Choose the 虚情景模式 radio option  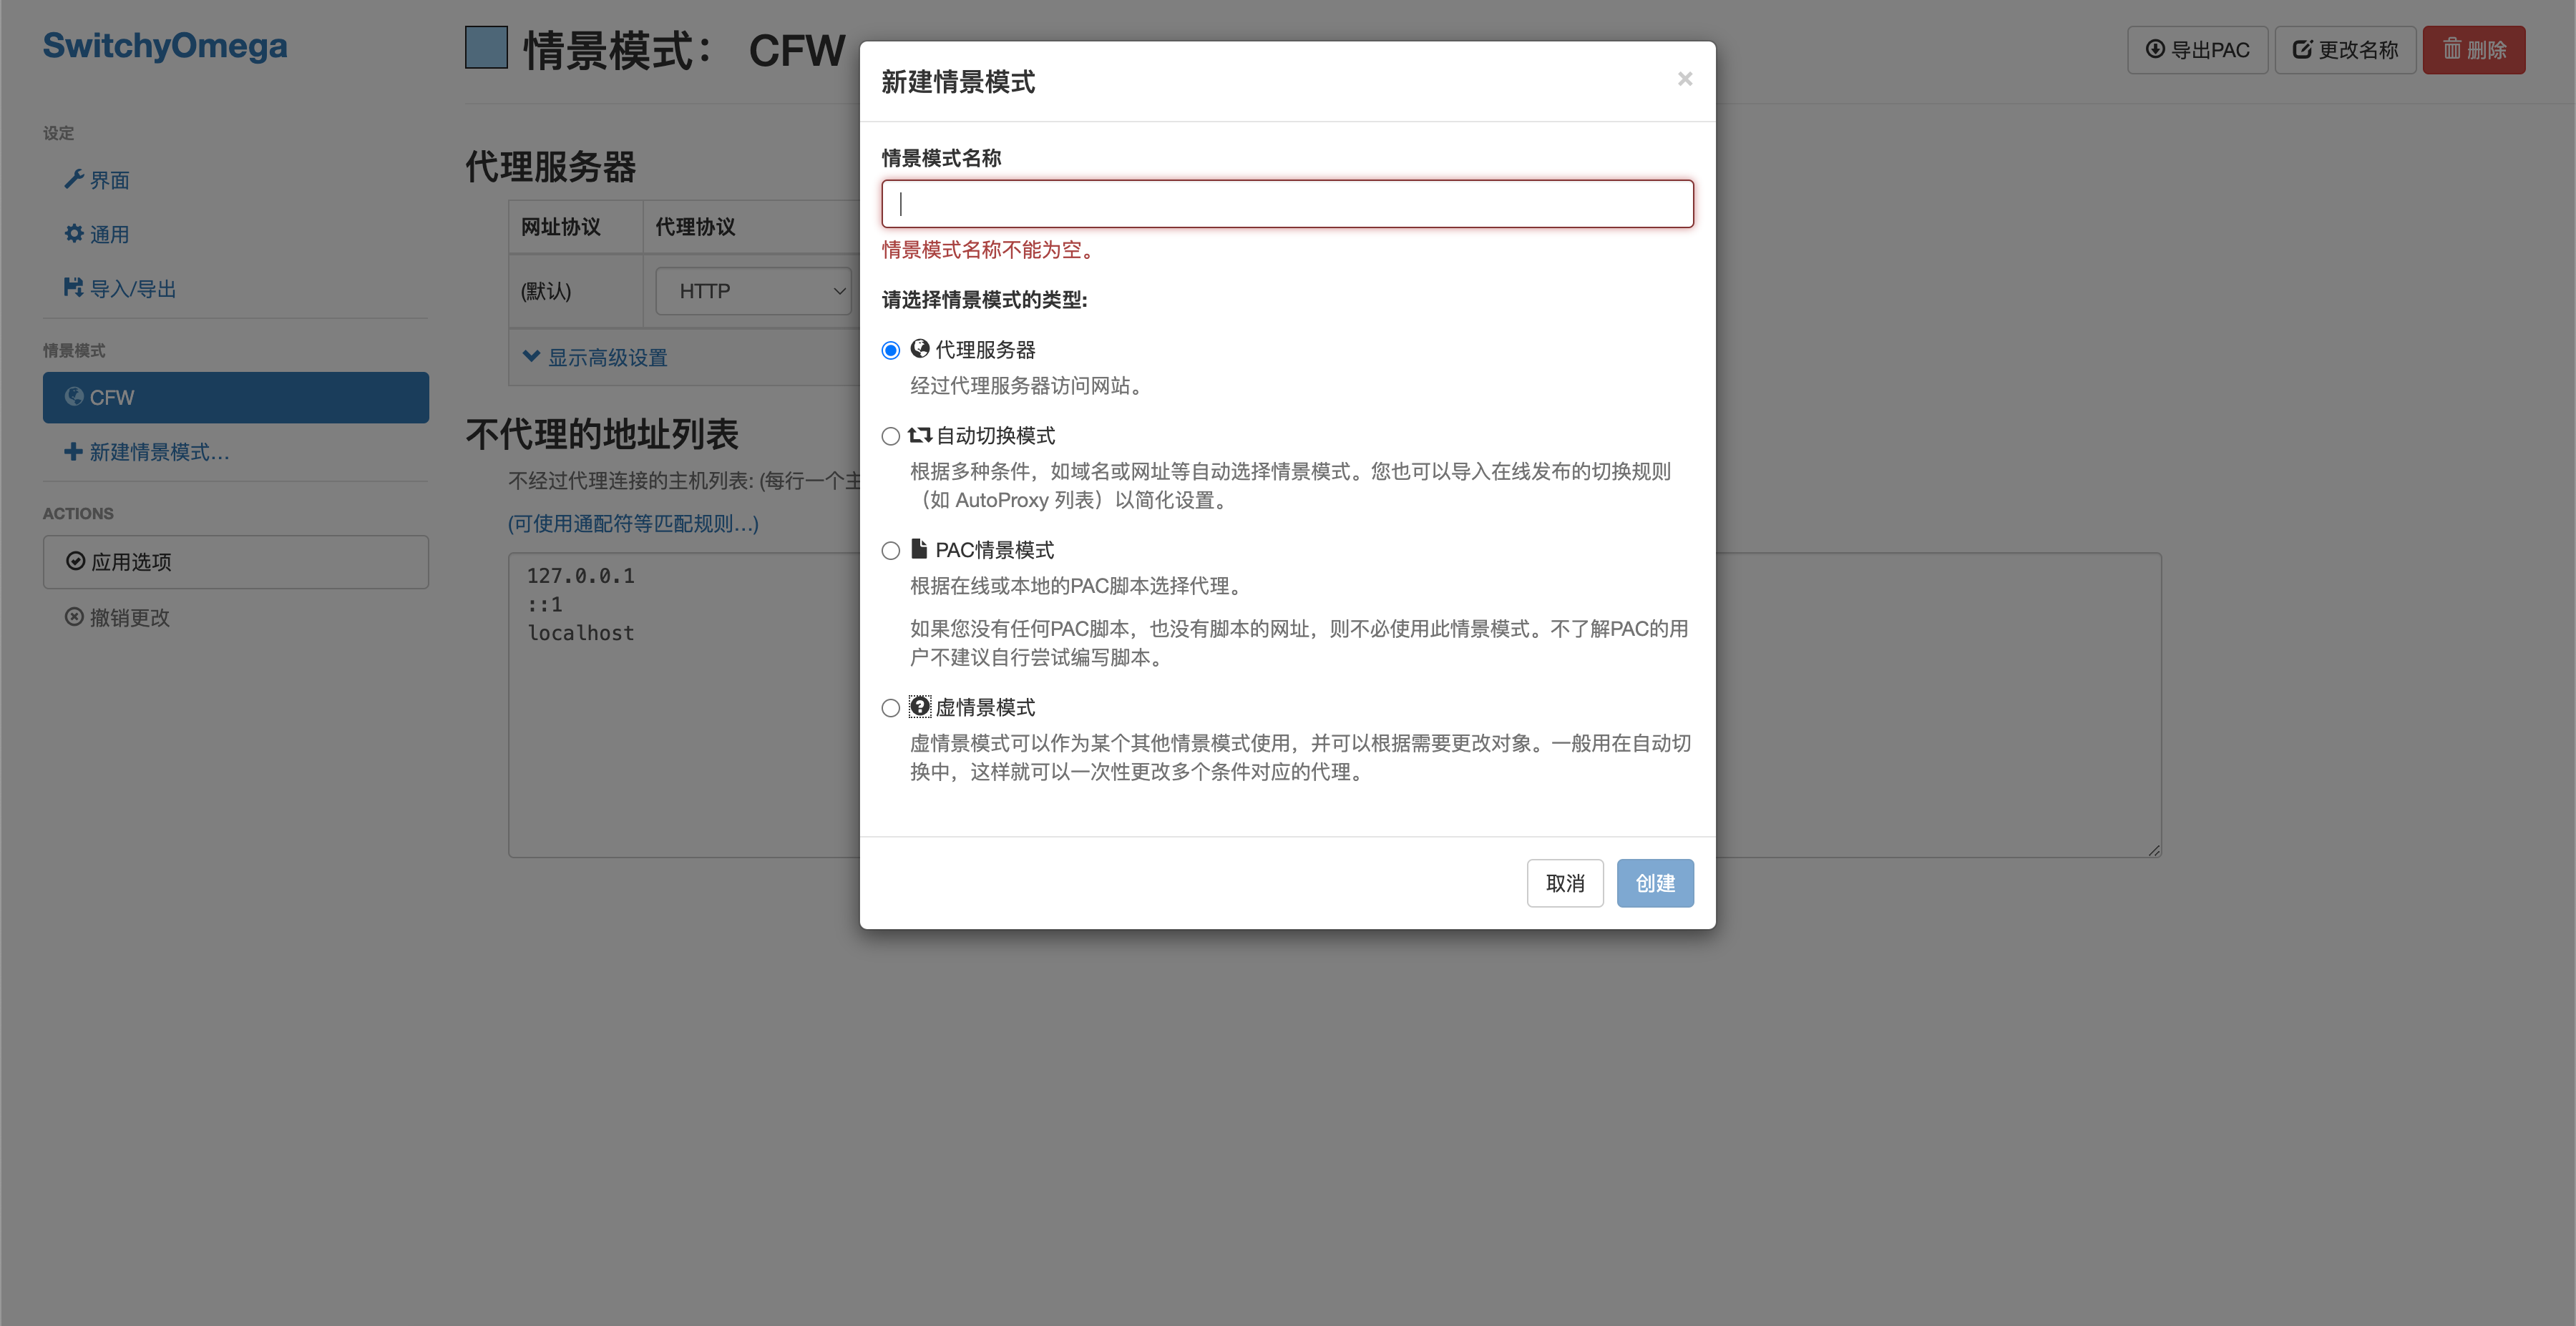coord(890,707)
